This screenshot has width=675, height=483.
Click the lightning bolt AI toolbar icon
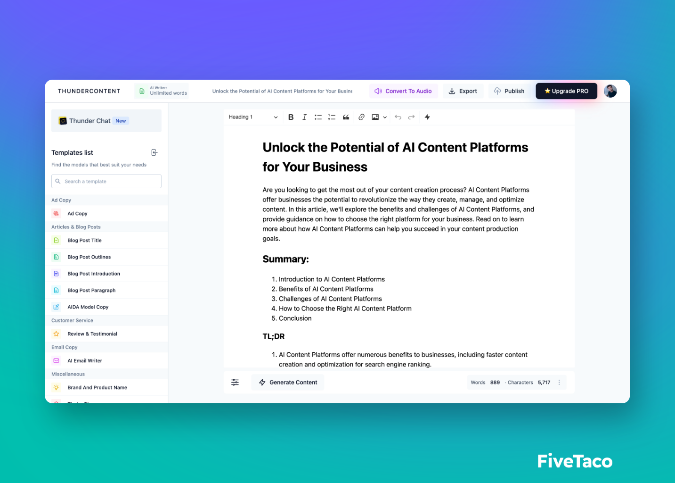427,117
